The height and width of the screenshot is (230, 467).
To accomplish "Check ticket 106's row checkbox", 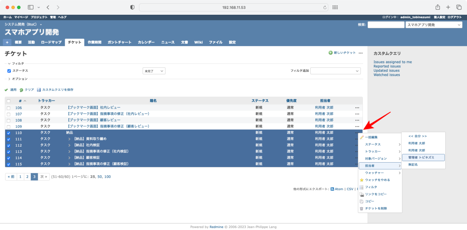I will 8,107.
